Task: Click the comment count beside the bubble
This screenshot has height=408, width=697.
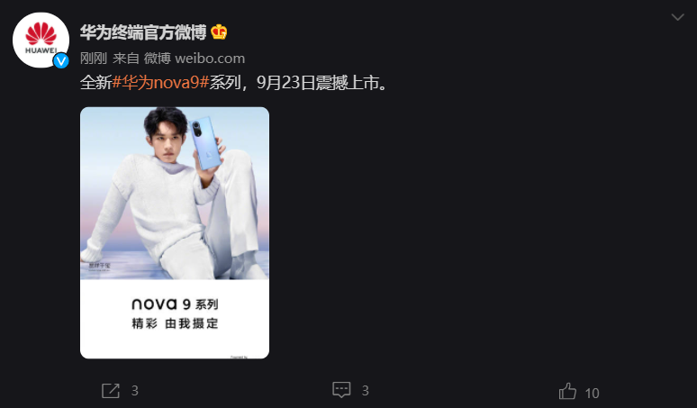Action: pyautogui.click(x=365, y=391)
